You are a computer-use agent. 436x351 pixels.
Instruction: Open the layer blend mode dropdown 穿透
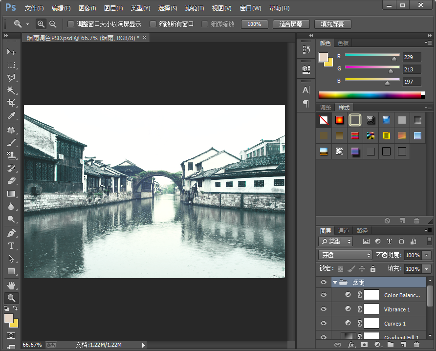(345, 255)
